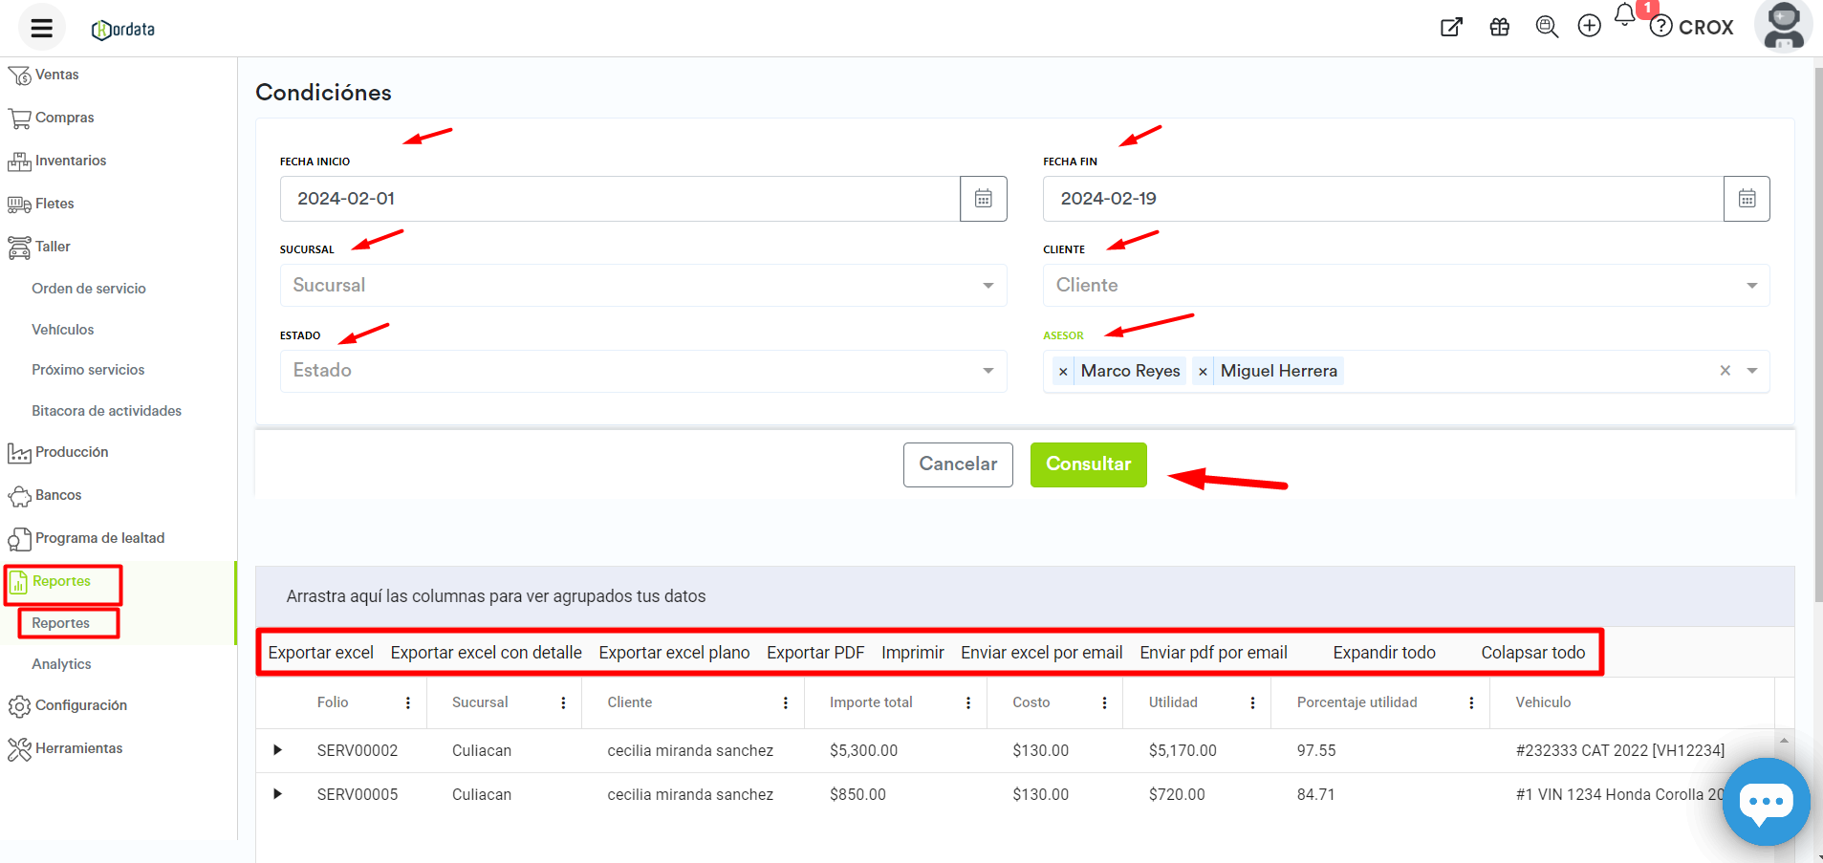Open Folio column options menu

point(408,703)
